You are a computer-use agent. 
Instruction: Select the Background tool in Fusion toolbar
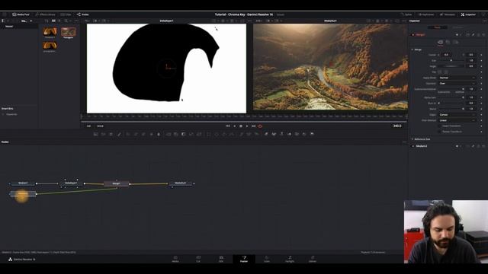[x=95, y=134]
